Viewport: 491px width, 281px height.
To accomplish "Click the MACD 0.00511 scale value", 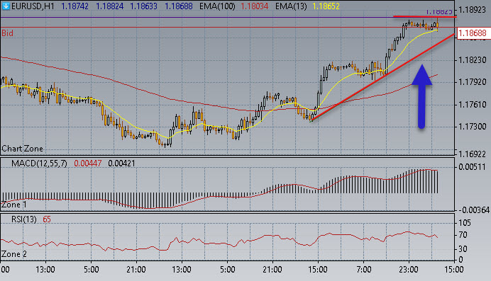I will coord(472,167).
